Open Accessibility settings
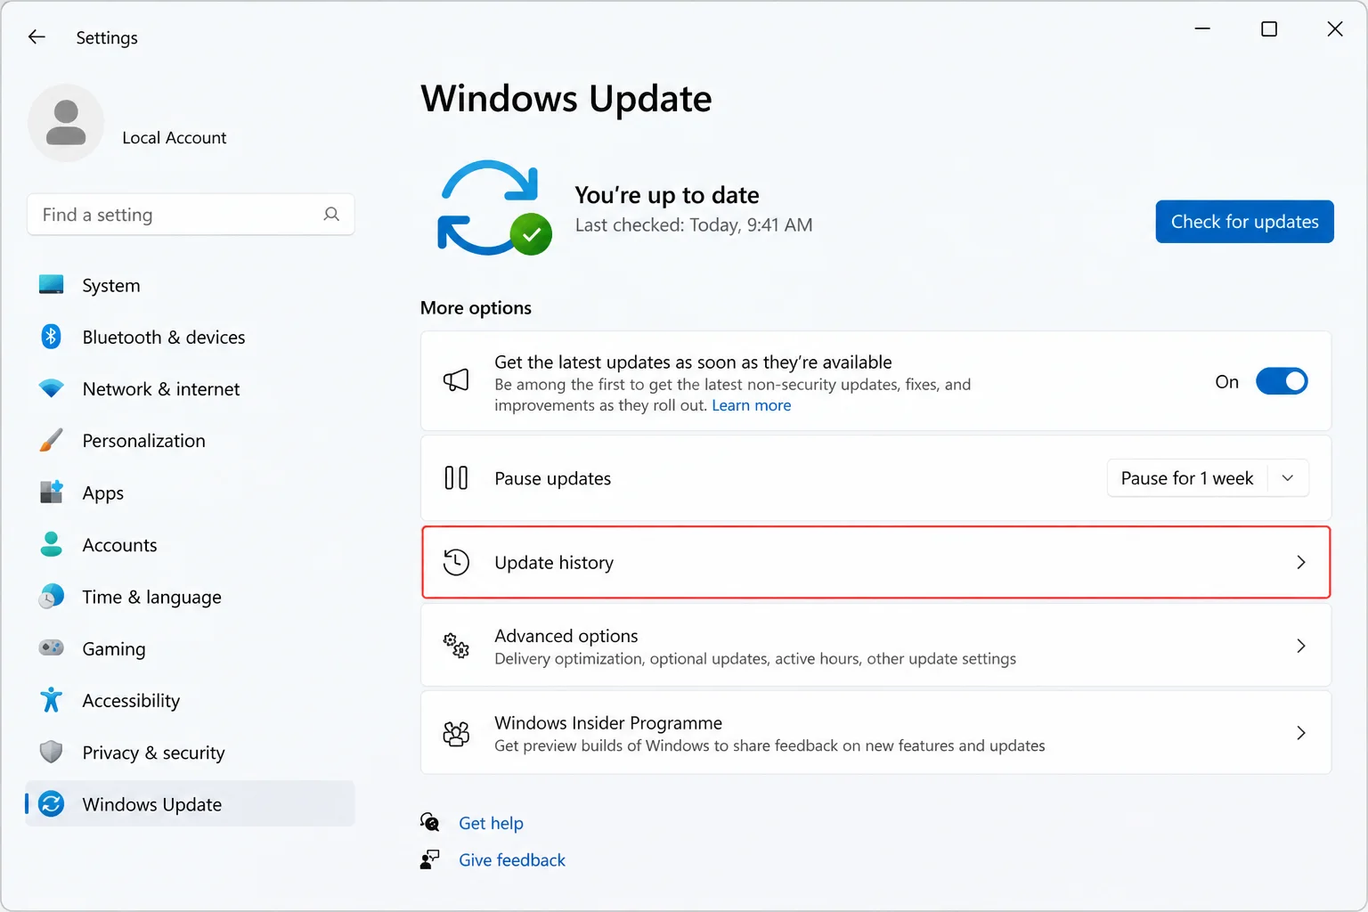Viewport: 1368px width, 912px height. tap(191, 700)
